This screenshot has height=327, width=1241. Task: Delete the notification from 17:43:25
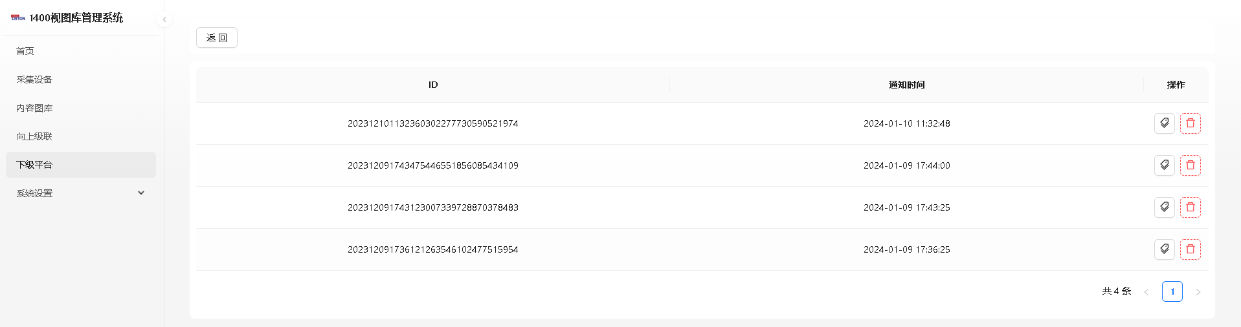(1190, 207)
